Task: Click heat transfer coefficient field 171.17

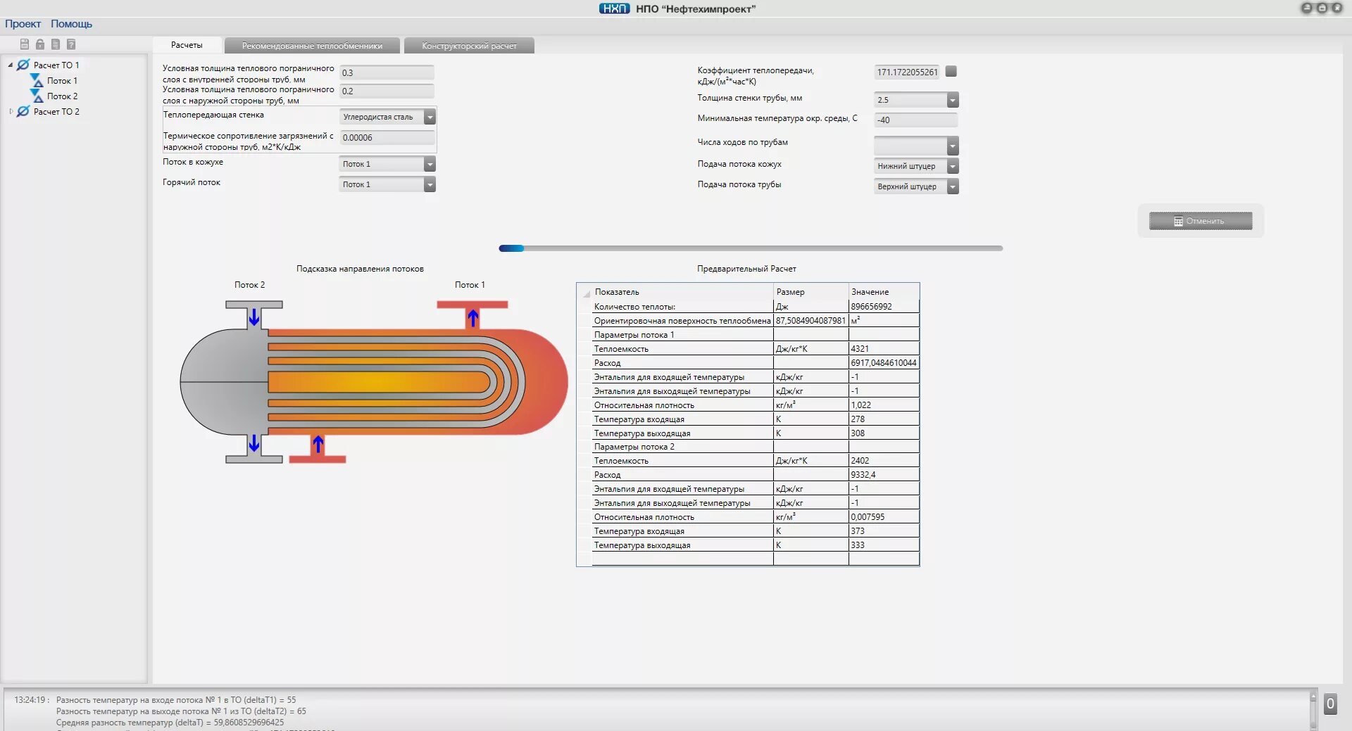Action: [x=907, y=72]
